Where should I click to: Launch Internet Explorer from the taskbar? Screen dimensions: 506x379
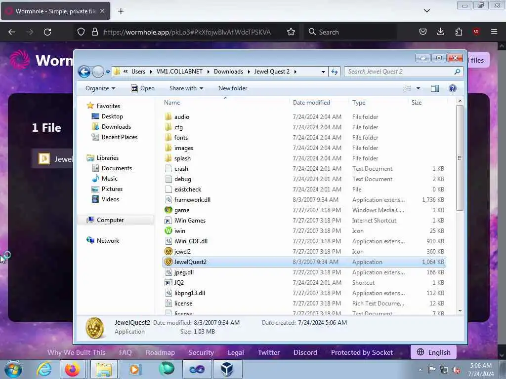(43, 369)
